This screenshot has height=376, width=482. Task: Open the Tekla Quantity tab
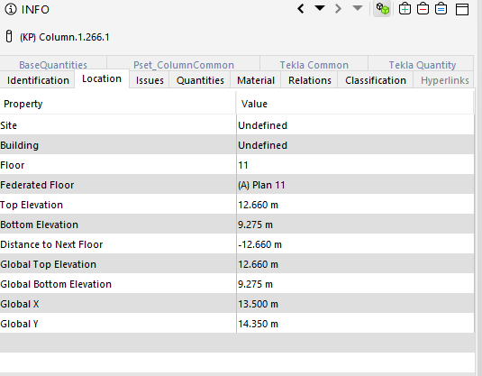pos(422,65)
